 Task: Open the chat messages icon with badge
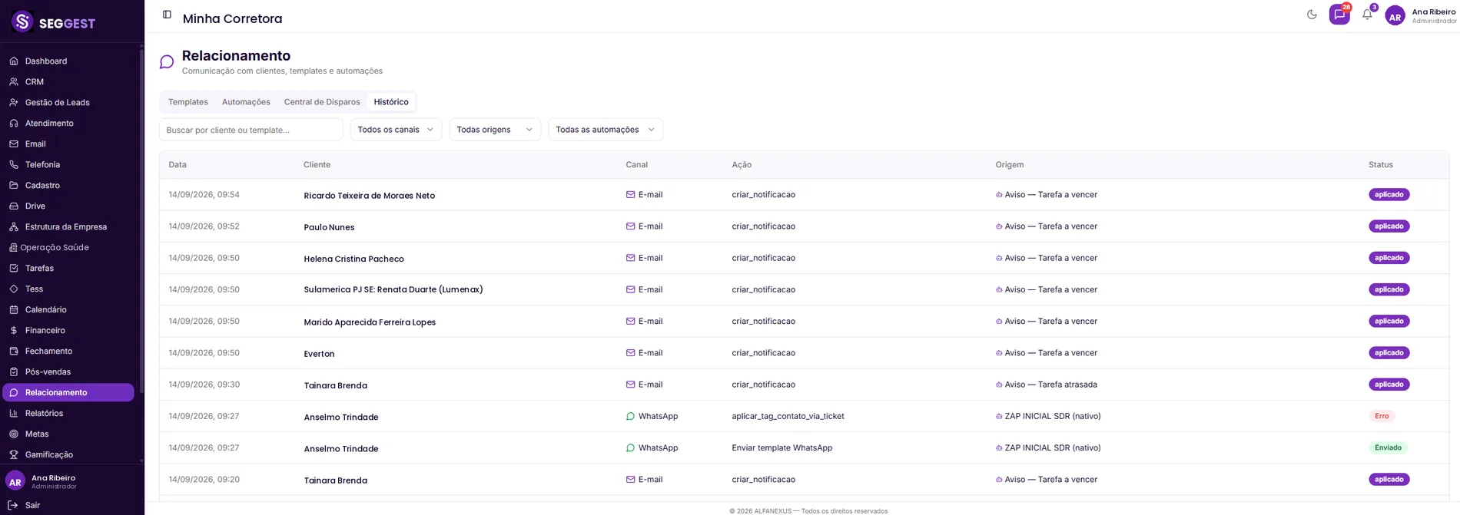point(1339,15)
